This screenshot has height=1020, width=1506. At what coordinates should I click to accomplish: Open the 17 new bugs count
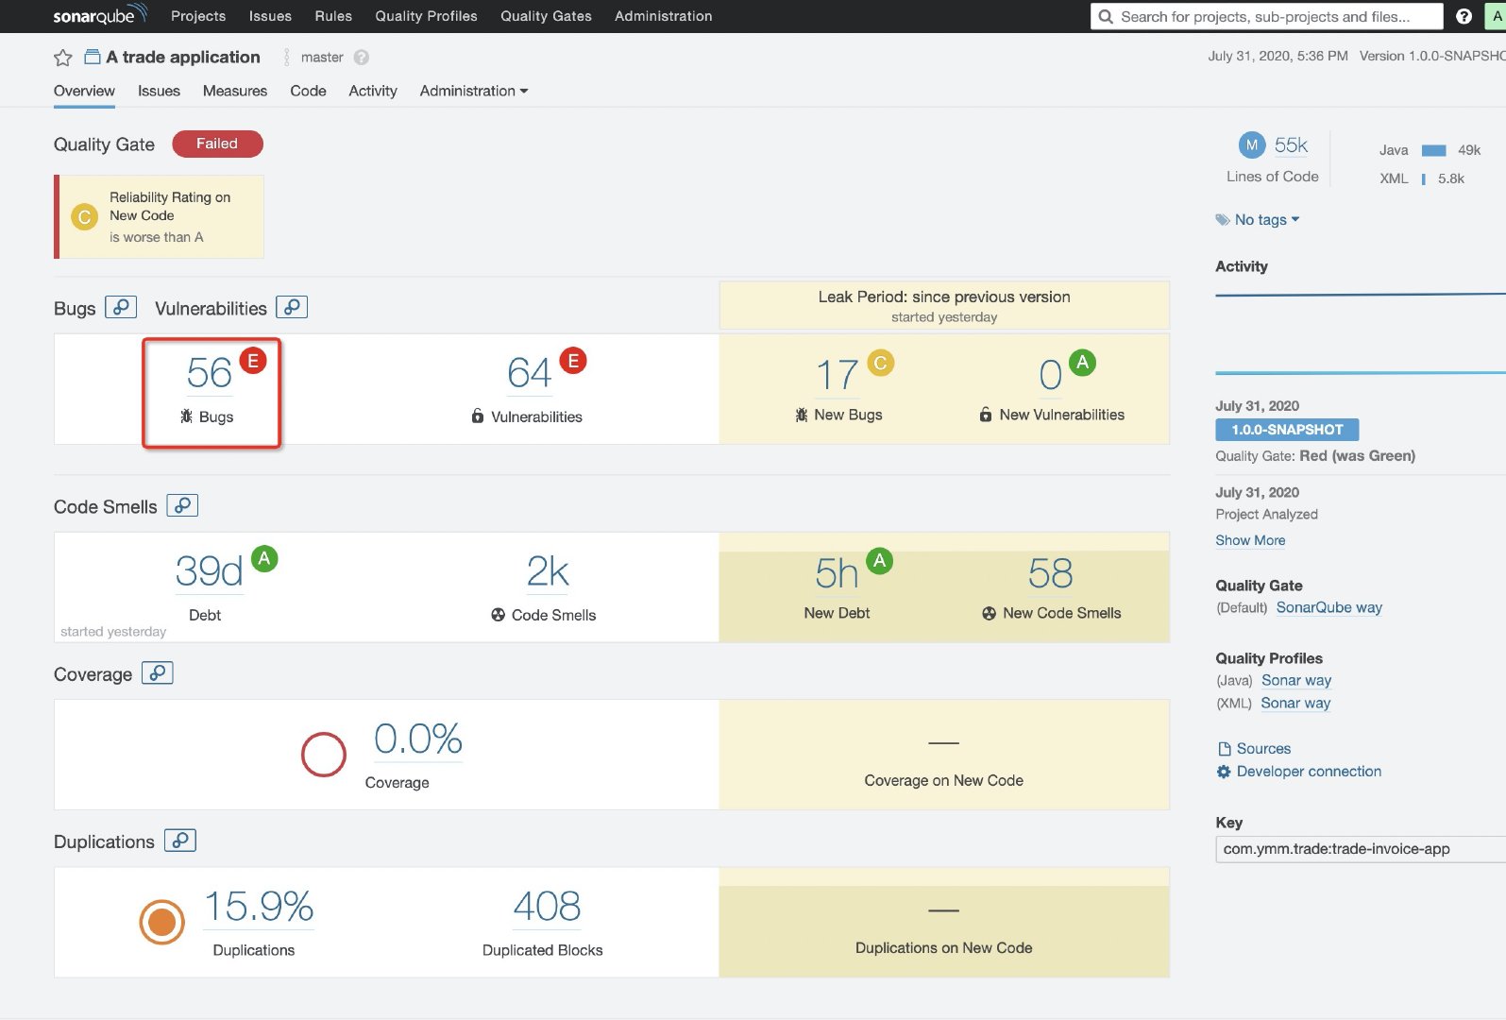point(837,375)
